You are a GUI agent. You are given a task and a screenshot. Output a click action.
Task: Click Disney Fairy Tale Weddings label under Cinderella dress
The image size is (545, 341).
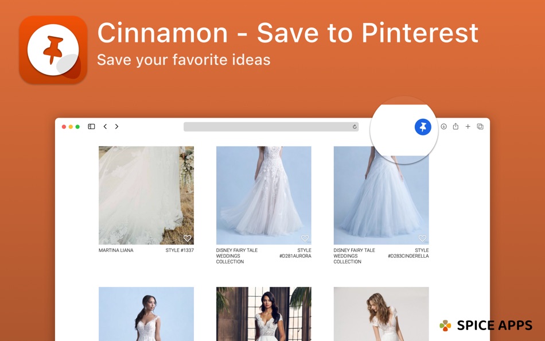point(354,256)
